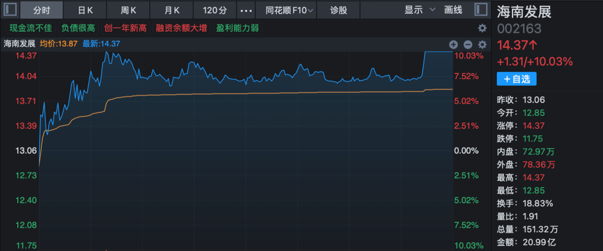Switch to the 分时 intraday tab

tap(41, 10)
